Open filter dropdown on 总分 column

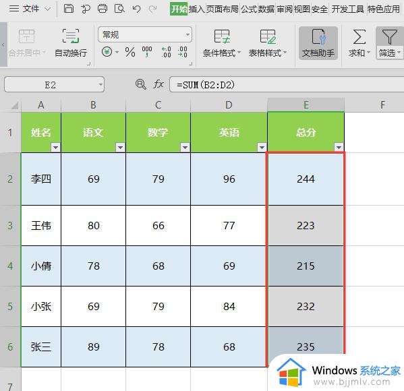(x=339, y=148)
